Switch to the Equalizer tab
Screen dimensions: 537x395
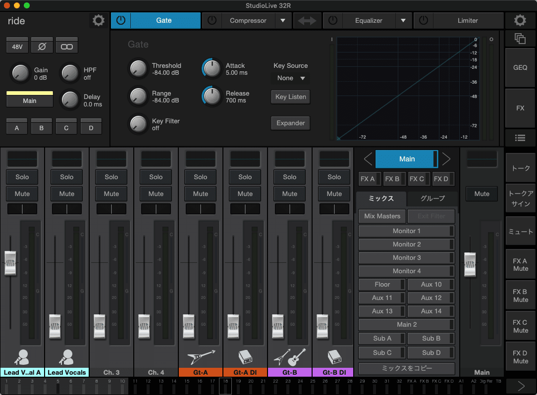369,20
